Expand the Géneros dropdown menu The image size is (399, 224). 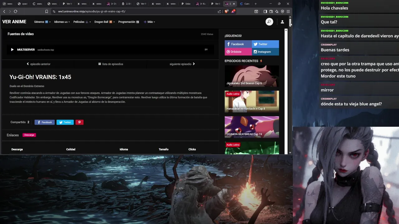pos(42,22)
